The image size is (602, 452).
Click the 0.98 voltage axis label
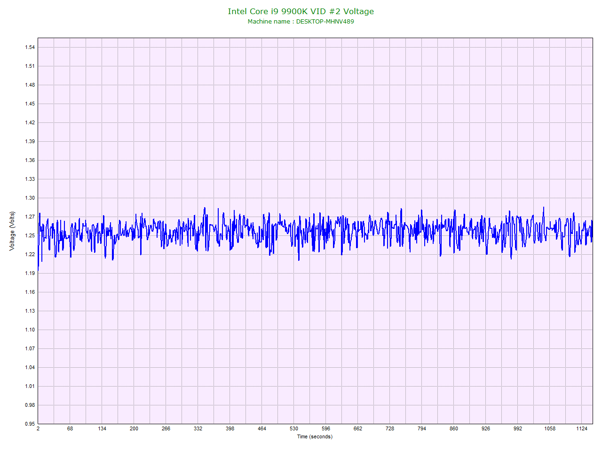[x=30, y=405]
